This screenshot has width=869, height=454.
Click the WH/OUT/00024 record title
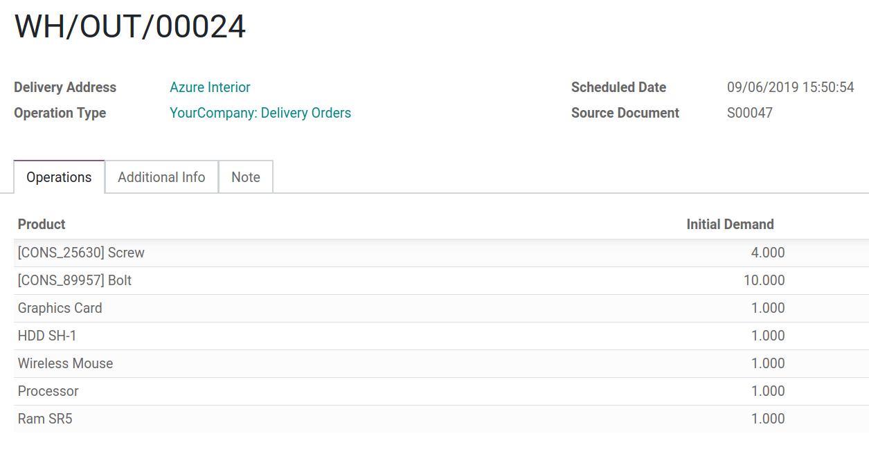tap(130, 27)
